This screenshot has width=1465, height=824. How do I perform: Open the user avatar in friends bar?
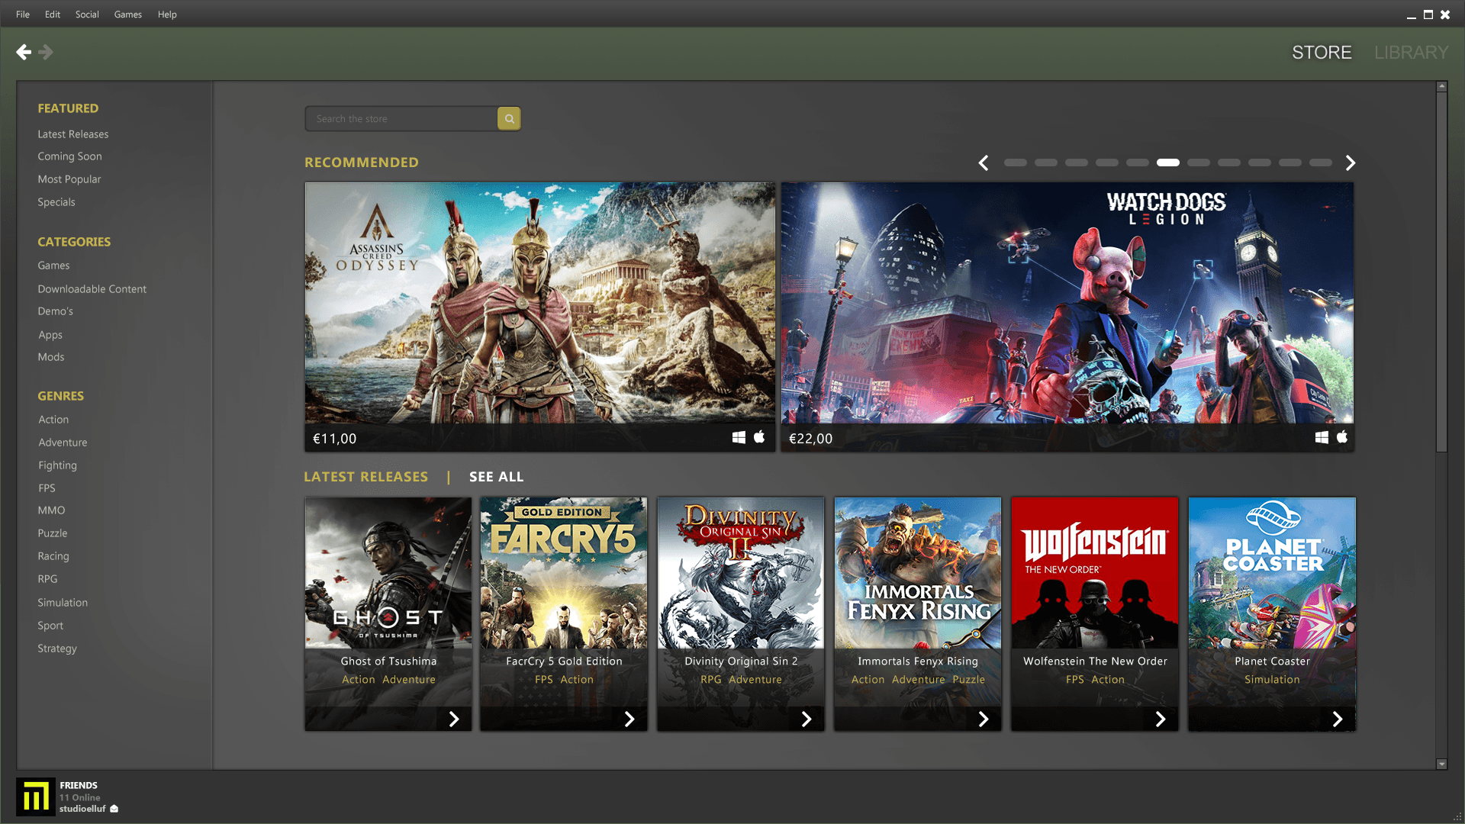pyautogui.click(x=35, y=797)
